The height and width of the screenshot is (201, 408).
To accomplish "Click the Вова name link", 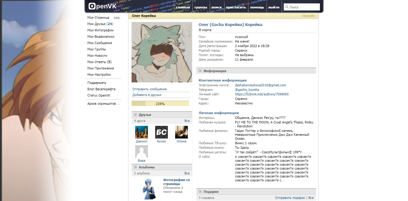I will (x=142, y=161).
